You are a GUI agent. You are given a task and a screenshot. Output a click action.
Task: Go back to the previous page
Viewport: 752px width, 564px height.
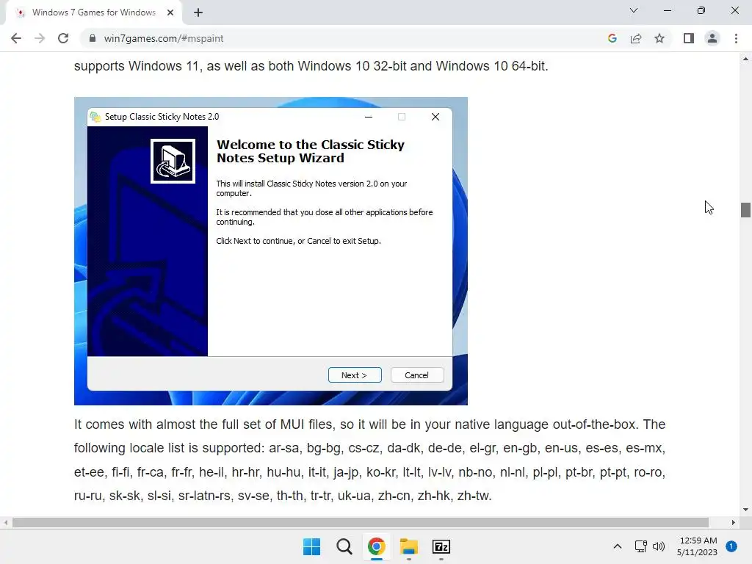(x=16, y=38)
